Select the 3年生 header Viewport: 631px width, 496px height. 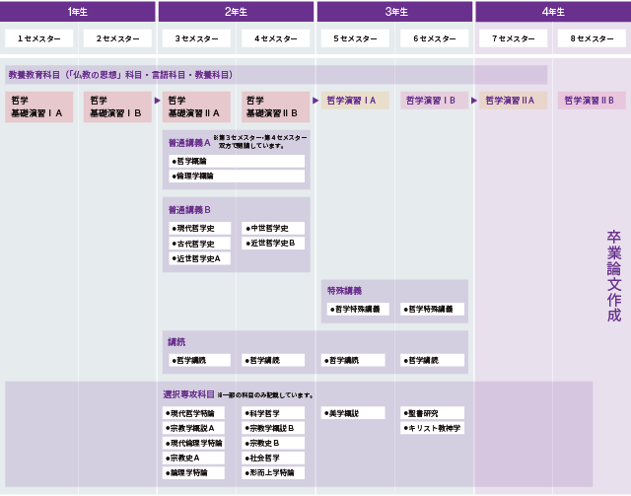tap(394, 12)
